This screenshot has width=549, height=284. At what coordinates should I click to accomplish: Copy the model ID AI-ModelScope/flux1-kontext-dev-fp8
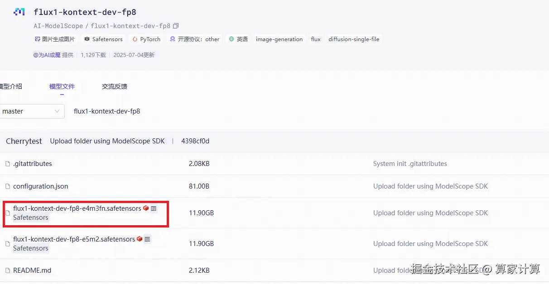point(176,26)
